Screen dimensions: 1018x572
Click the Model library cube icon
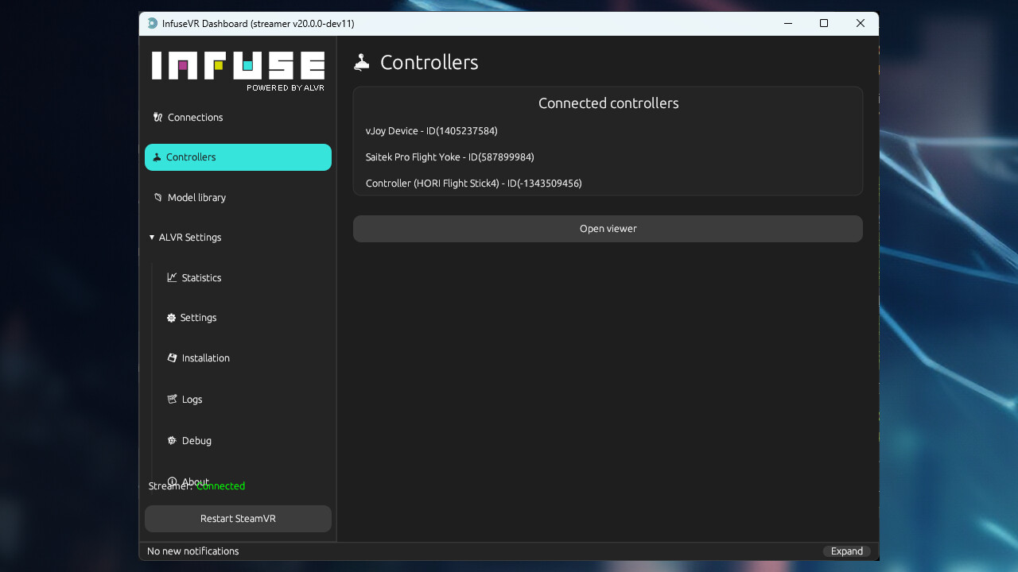158,197
